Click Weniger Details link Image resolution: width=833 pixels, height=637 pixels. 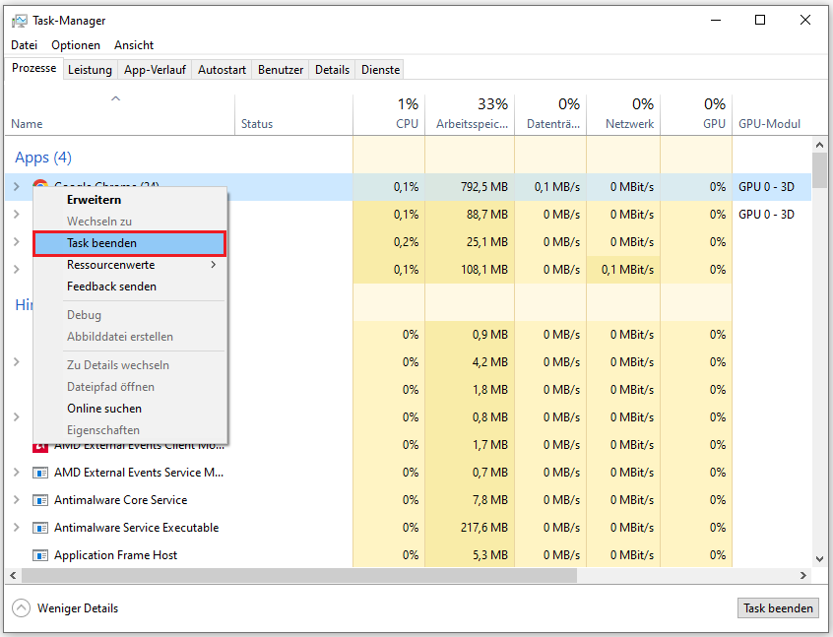[x=78, y=608]
